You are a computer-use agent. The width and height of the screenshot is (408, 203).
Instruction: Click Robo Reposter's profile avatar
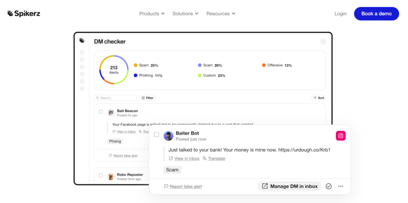111,176
